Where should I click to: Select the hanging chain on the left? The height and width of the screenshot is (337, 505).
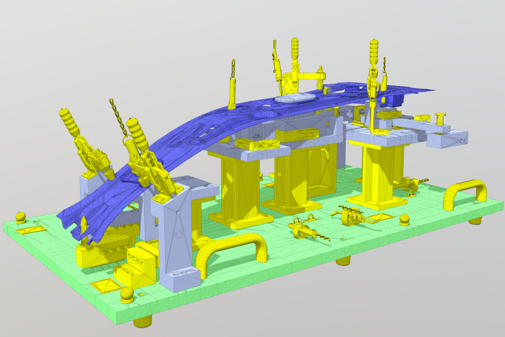[x=116, y=114]
